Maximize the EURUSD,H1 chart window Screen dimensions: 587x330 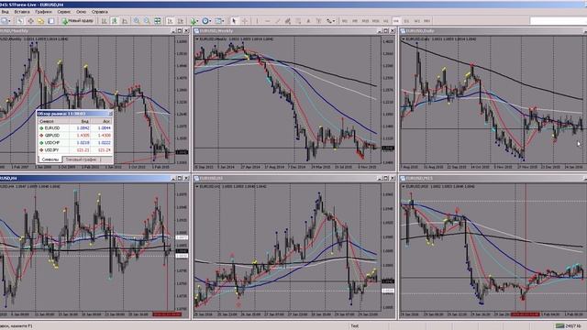[x=385, y=178]
